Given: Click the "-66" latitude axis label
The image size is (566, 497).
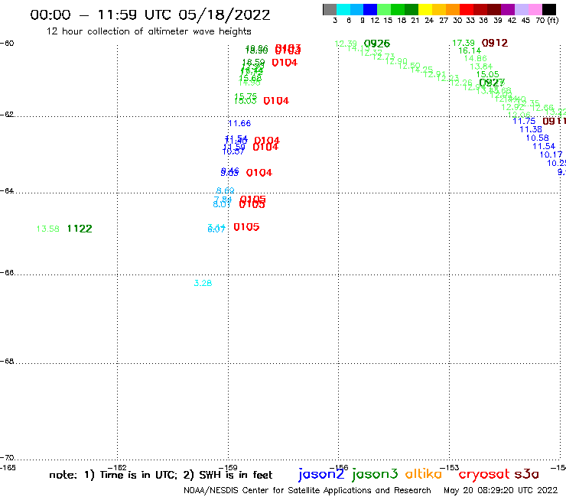Looking at the screenshot, I should 7,273.
